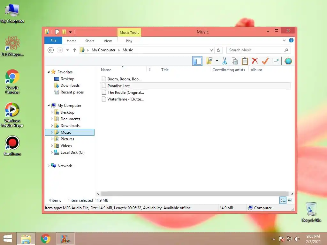Click the scrollbar right arrow

click(292, 194)
